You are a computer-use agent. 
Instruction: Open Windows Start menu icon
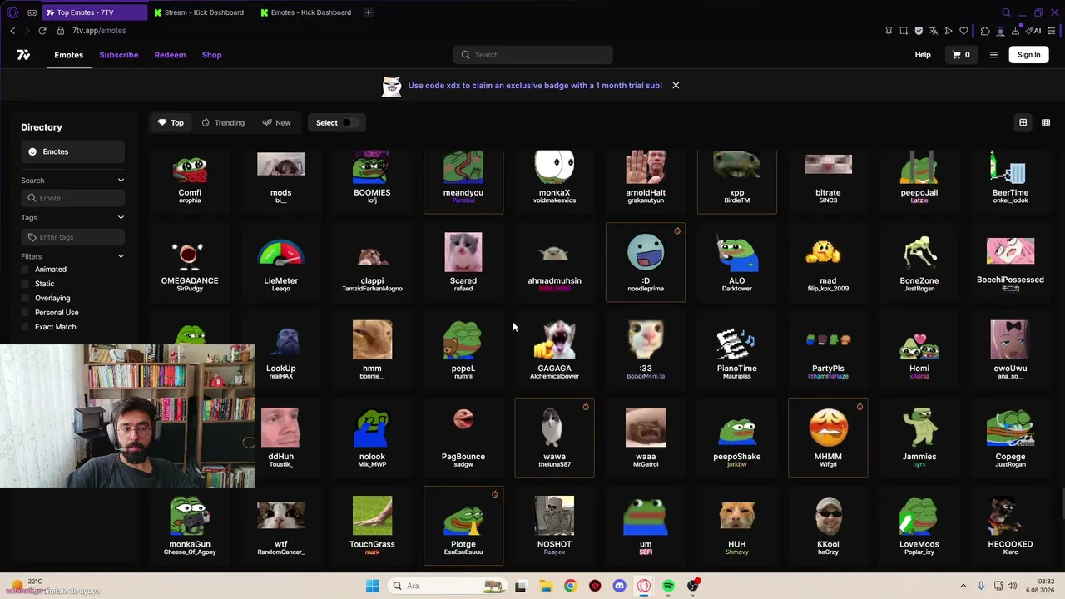tap(372, 586)
